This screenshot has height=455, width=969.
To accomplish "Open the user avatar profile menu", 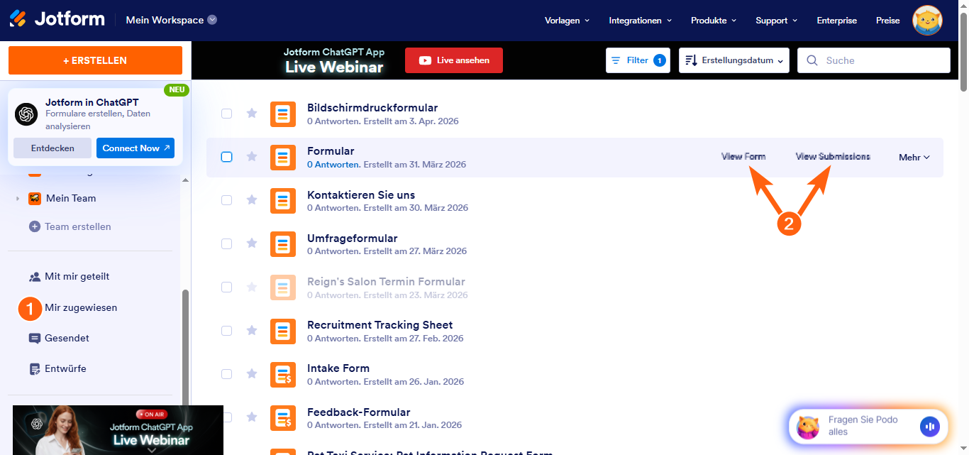I will click(x=926, y=20).
